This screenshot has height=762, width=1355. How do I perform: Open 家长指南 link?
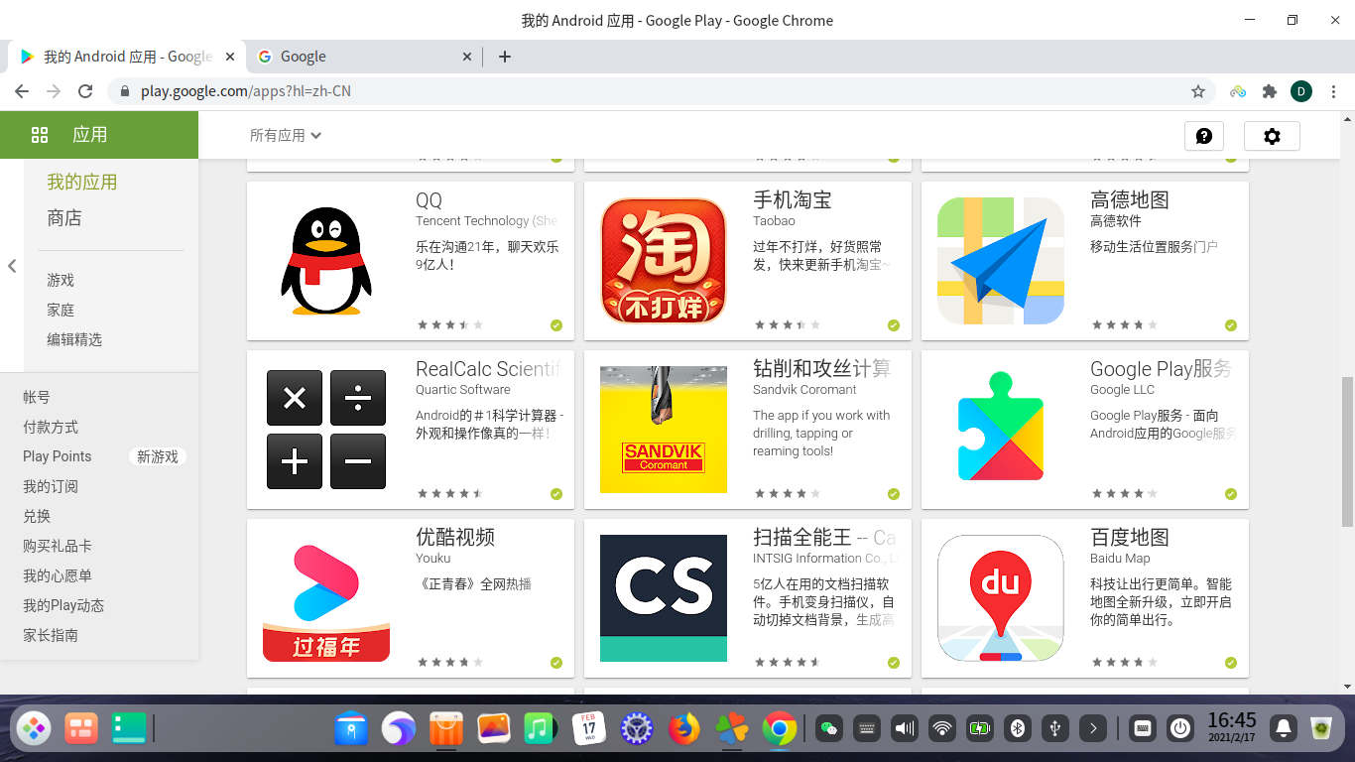51,635
